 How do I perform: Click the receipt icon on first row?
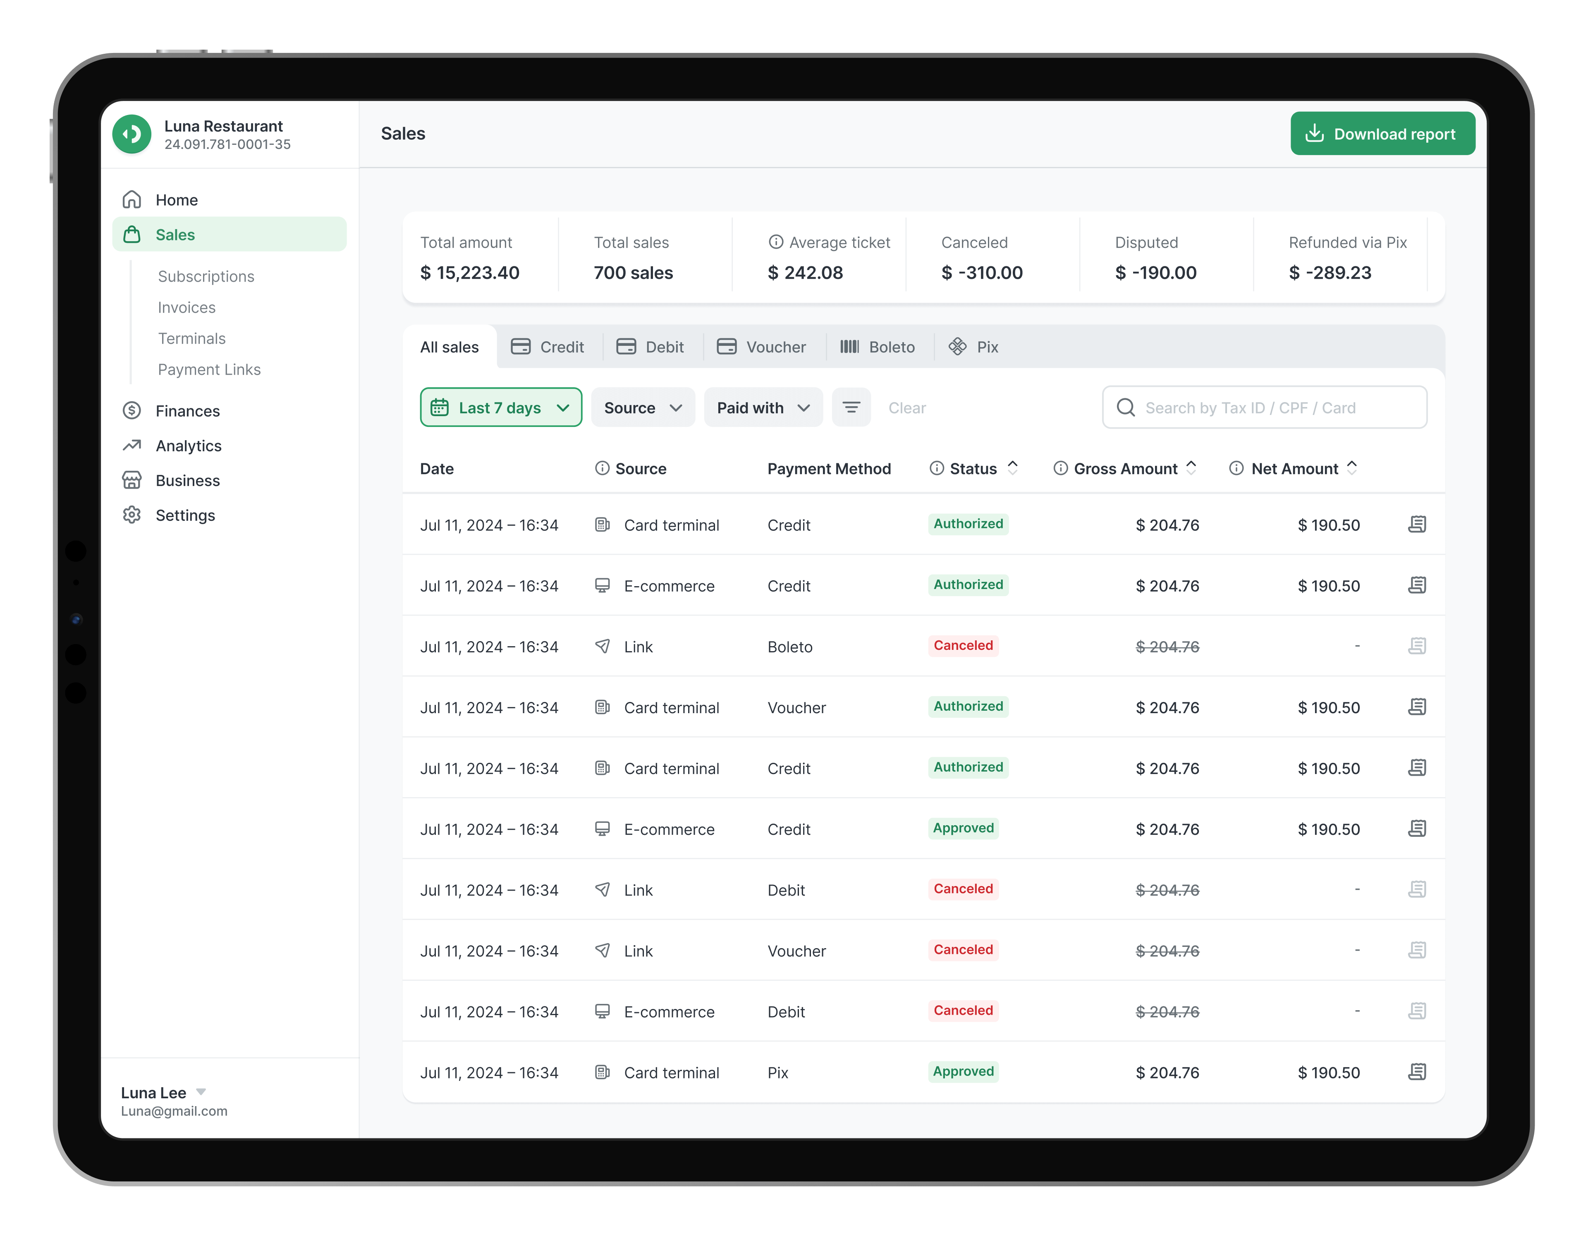pyautogui.click(x=1416, y=525)
